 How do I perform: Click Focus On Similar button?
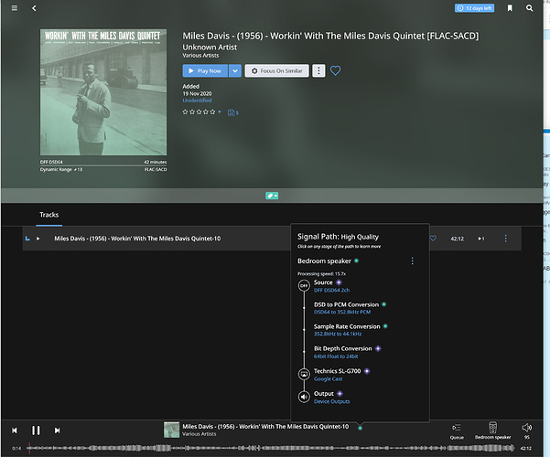pyautogui.click(x=276, y=70)
